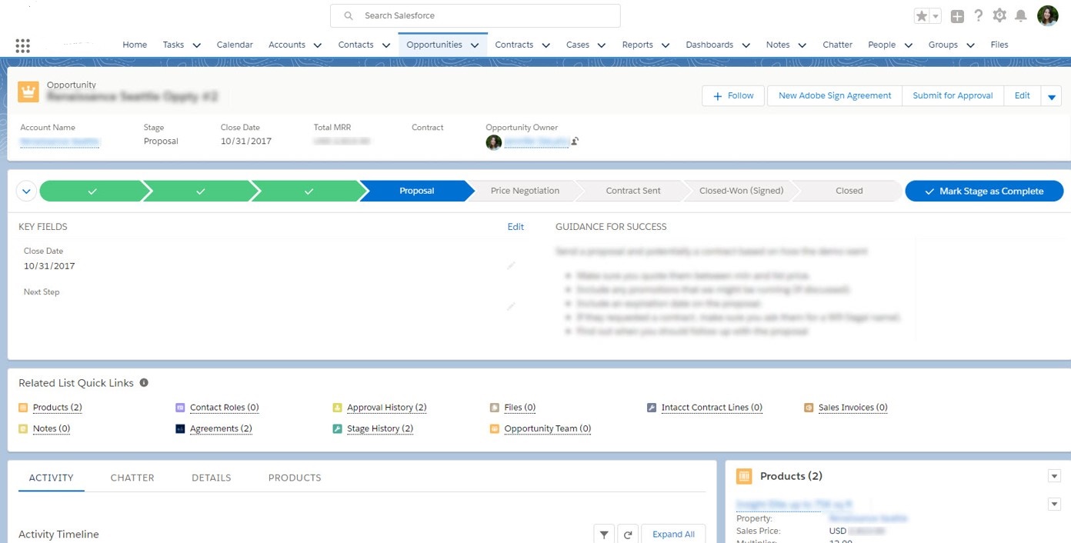Click the Approval History quick link icon
The width and height of the screenshot is (1071, 543).
337,408
